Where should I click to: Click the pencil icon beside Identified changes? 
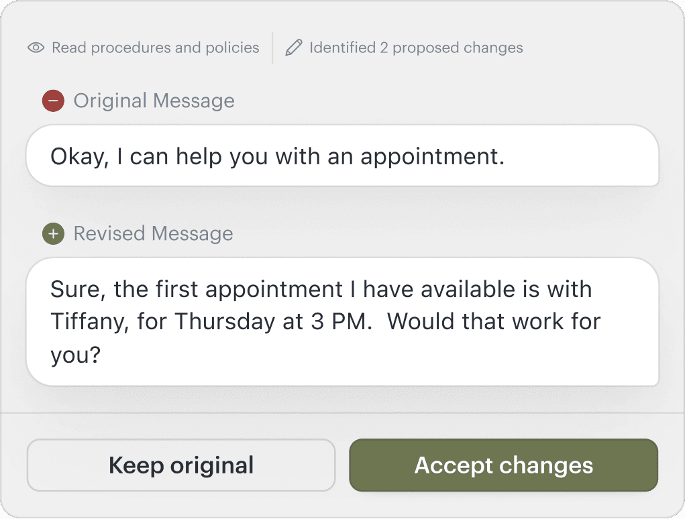click(293, 48)
